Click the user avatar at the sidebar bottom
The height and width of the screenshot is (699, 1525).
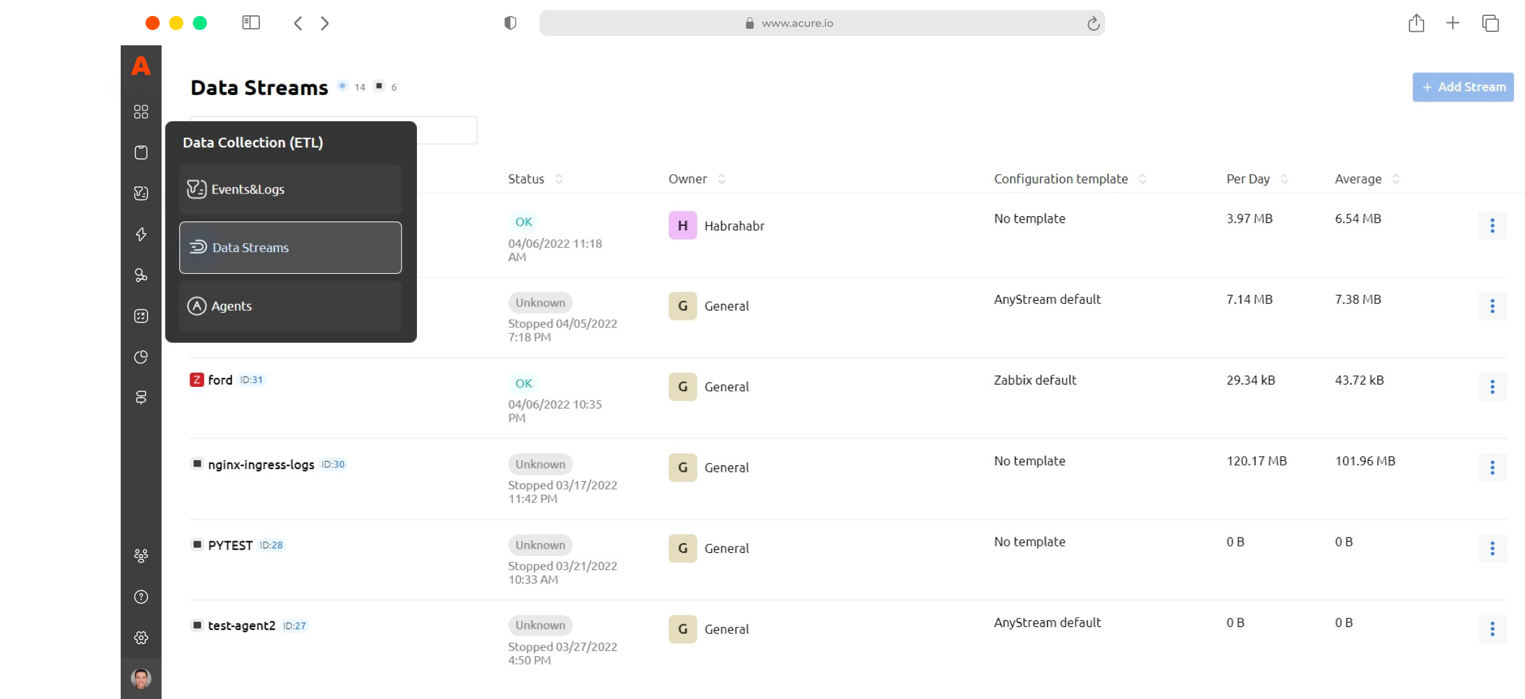(141, 678)
